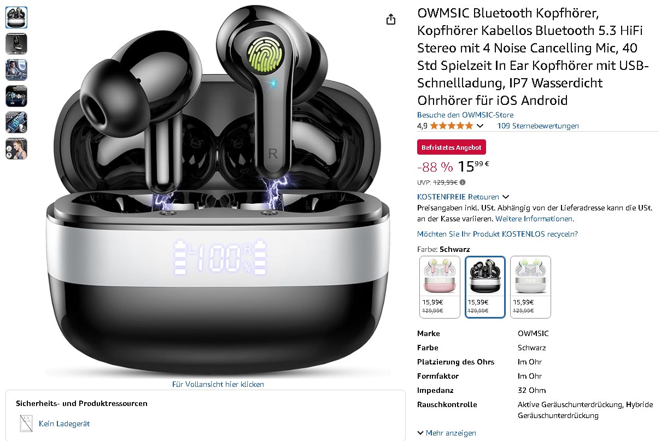Viewport: 661px width, 441px height.
Task: Select the second product thumbnail
Action: coord(16,44)
